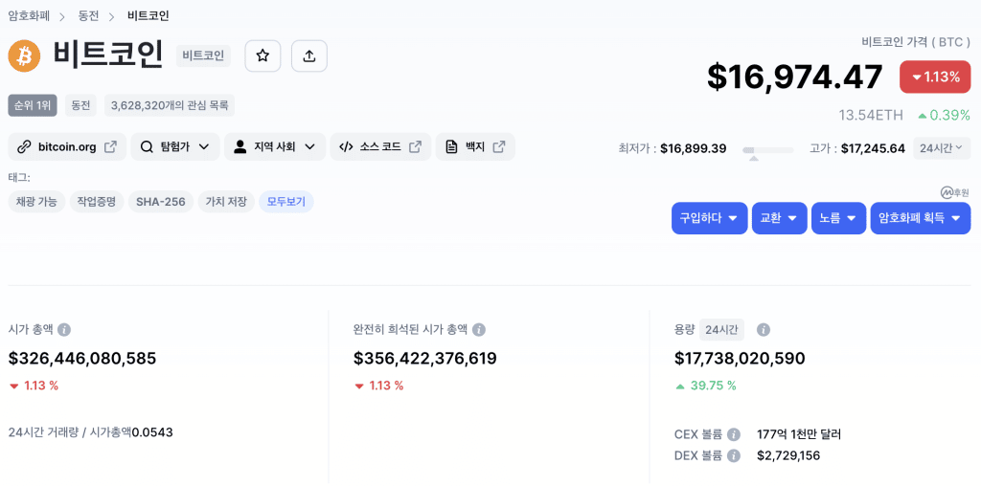
Task: Open the 24시간 price range dropdown
Action: [942, 148]
